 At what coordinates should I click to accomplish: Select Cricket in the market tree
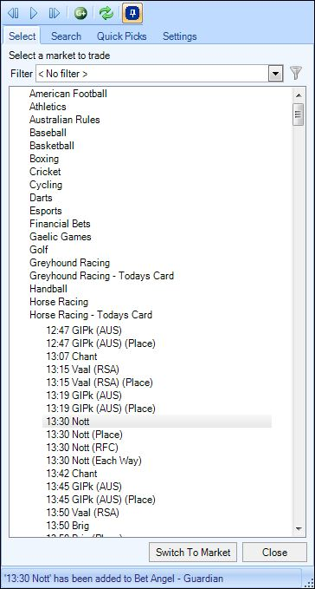click(45, 172)
